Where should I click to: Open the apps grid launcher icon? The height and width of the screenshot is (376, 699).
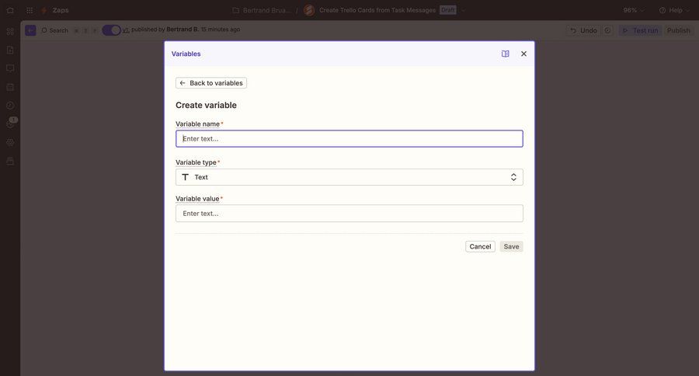[30, 10]
